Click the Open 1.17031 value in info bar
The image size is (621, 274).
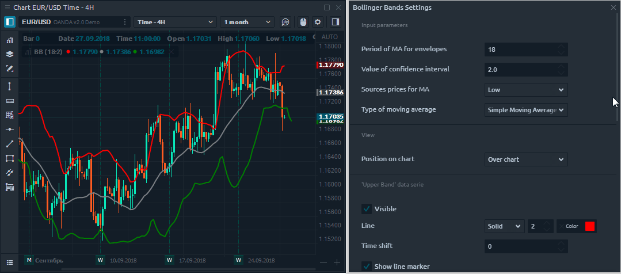point(199,39)
